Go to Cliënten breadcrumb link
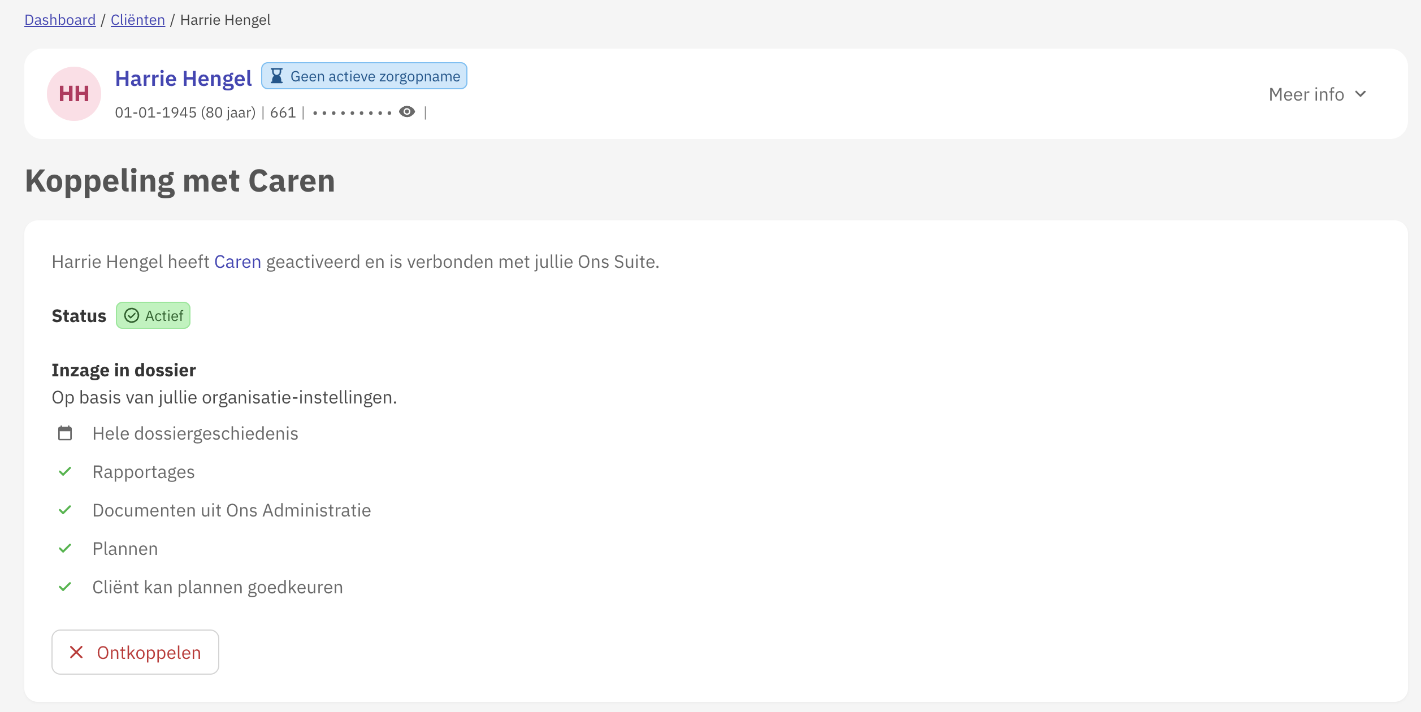 pyautogui.click(x=138, y=20)
